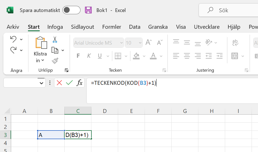Click the Undo (Ångra) arrow icon
This screenshot has width=258, height=152.
pyautogui.click(x=13, y=39)
